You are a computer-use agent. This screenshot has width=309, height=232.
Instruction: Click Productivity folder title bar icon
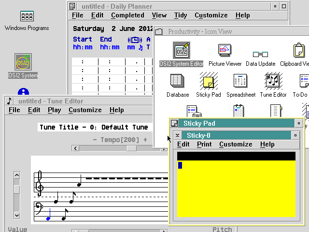(159, 31)
